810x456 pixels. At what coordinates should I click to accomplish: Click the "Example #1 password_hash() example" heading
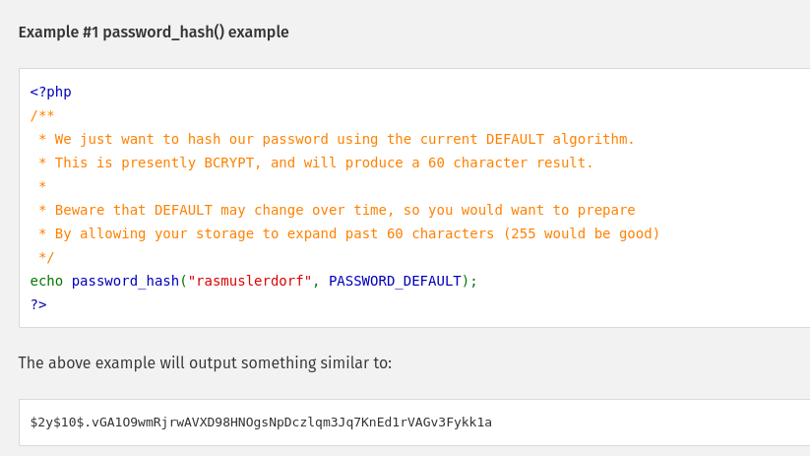tap(154, 32)
